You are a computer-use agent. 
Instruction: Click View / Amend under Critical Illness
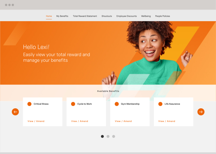click(36, 121)
